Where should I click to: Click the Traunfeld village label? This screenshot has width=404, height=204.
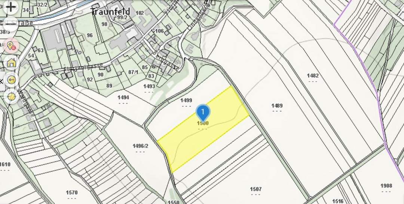click(110, 12)
